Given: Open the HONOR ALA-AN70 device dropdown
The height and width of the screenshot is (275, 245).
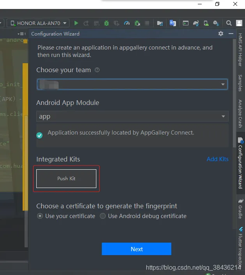Looking at the screenshot, I should click(x=38, y=23).
